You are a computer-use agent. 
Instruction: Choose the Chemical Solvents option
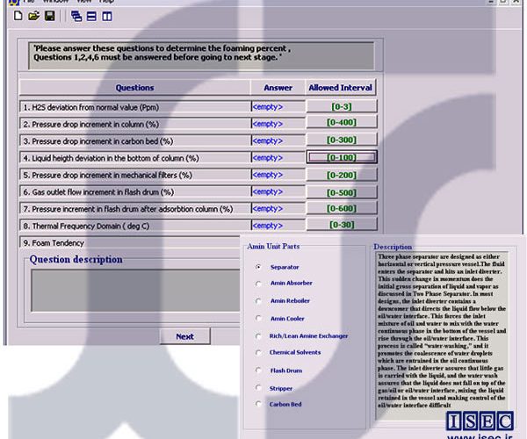click(258, 352)
